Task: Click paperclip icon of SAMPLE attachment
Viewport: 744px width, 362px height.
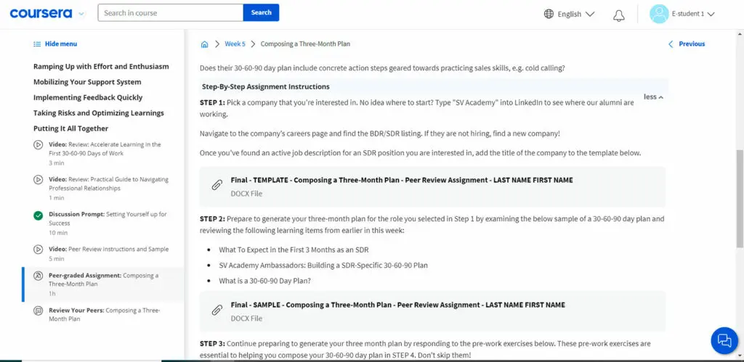Action: [217, 310]
